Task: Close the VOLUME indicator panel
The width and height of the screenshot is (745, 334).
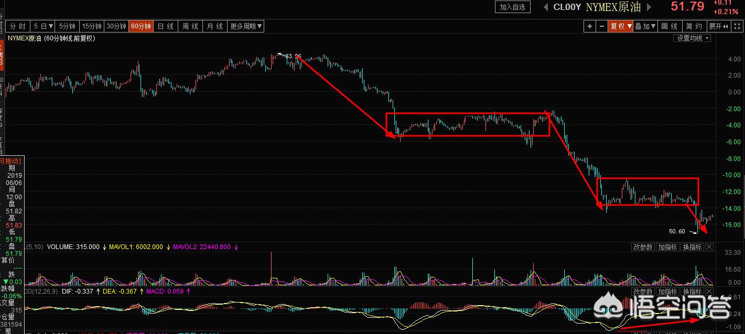Action: click(709, 247)
